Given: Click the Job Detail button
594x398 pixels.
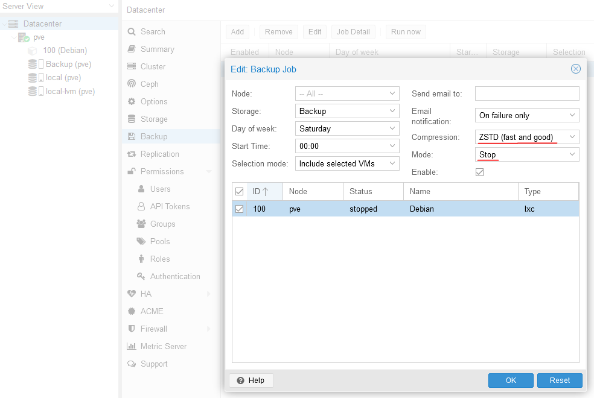Looking at the screenshot, I should [x=353, y=32].
